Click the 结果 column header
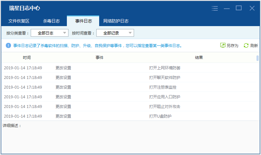Screen dimensions: 261x155 199,58
